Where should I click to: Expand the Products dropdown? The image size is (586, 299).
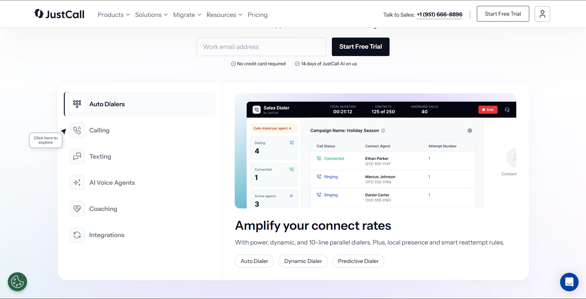click(114, 15)
